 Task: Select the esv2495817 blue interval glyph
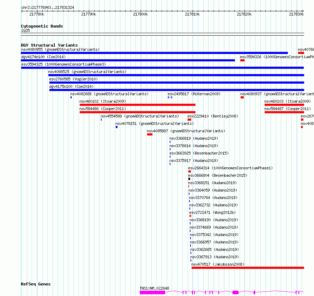tap(170, 97)
